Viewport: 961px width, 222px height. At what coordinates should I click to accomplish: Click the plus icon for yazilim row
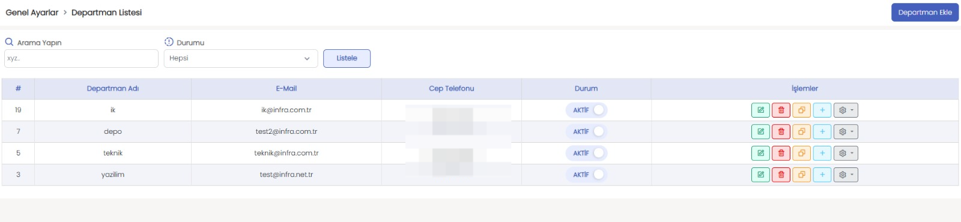pyautogui.click(x=822, y=175)
